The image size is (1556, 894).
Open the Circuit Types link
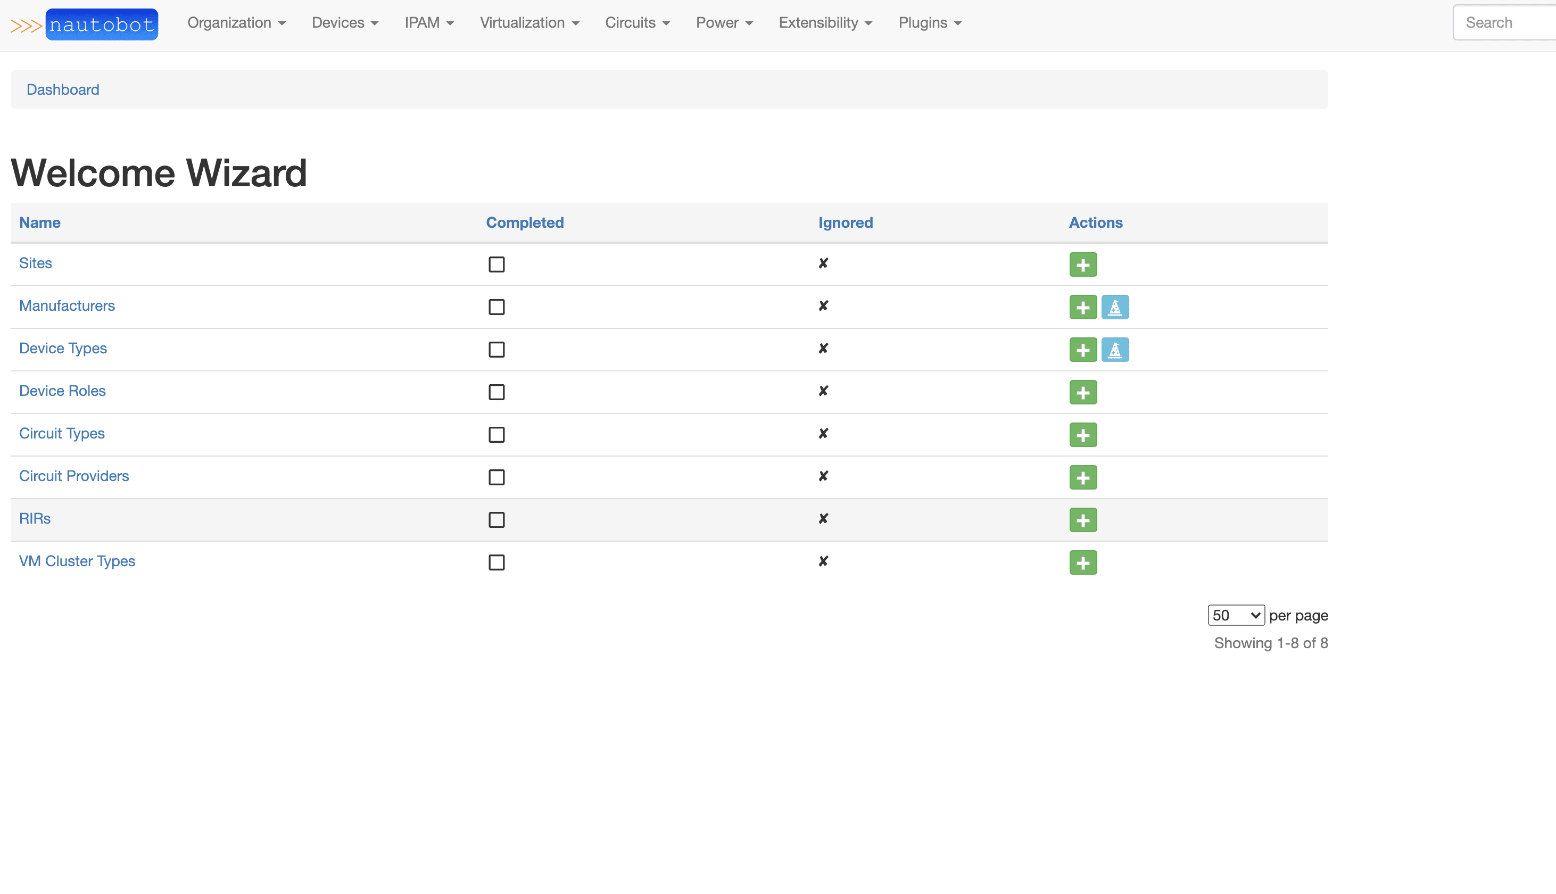tap(61, 434)
